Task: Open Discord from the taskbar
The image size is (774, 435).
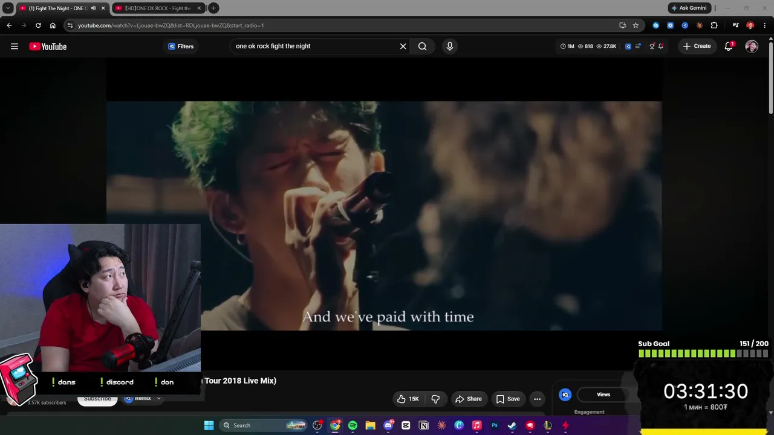Action: [x=388, y=425]
